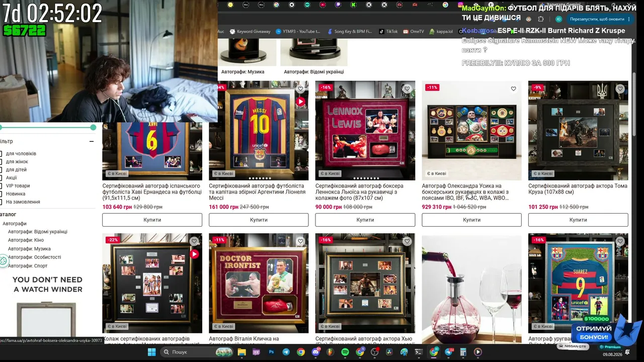Favorite the Suarez number 9 jersey
Screen dimensions: 644x362
point(620,241)
